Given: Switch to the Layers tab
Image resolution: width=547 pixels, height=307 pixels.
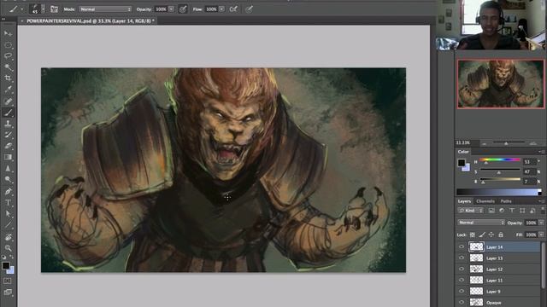Looking at the screenshot, I should point(464,201).
